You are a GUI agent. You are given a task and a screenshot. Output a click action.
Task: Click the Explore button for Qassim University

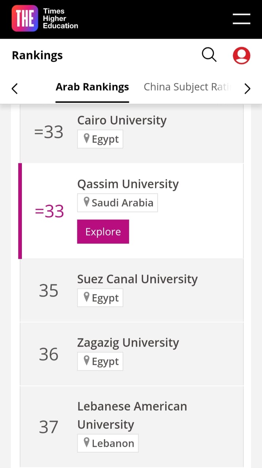pyautogui.click(x=103, y=232)
